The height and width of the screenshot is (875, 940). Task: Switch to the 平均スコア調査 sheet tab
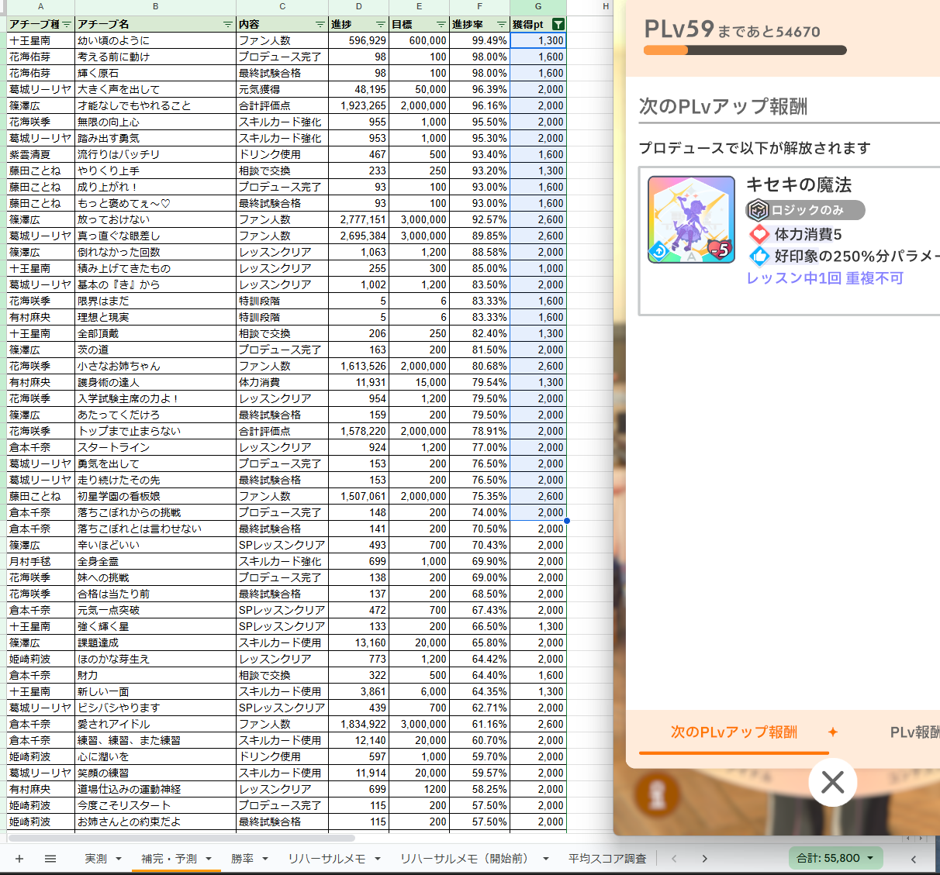pos(607,859)
